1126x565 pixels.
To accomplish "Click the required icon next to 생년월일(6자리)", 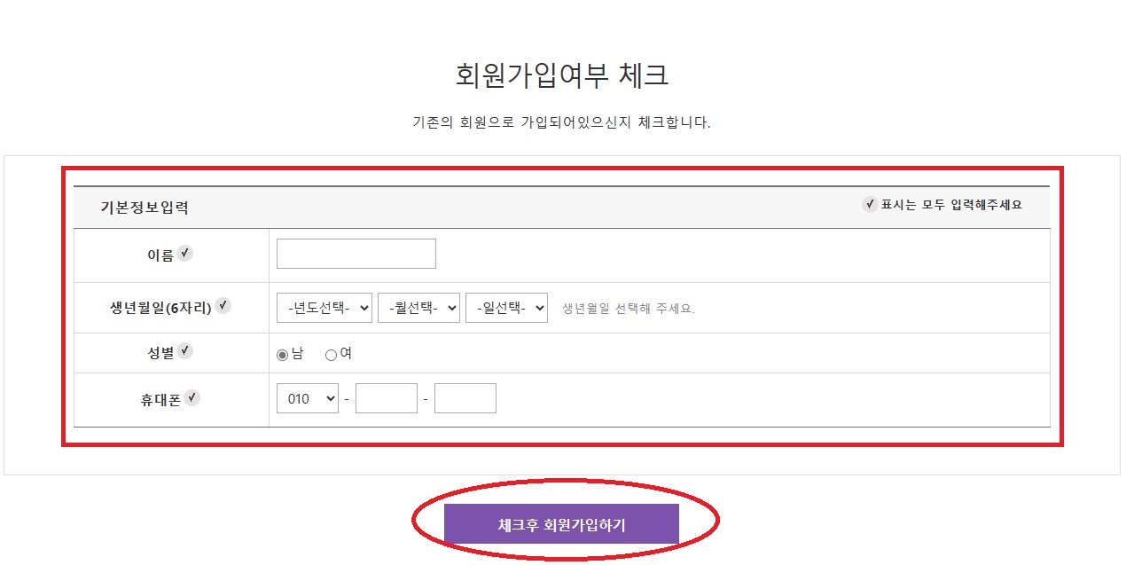I will point(223,306).
